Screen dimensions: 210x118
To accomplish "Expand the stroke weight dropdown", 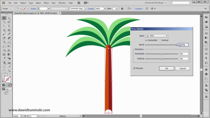I will click(49, 9).
